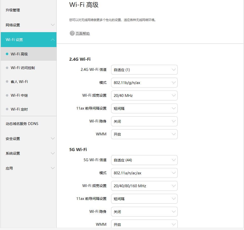Collapse the Wi-Fi 设置 section chevron
Image resolution: width=244 pixels, height=230 pixels.
tap(53, 40)
